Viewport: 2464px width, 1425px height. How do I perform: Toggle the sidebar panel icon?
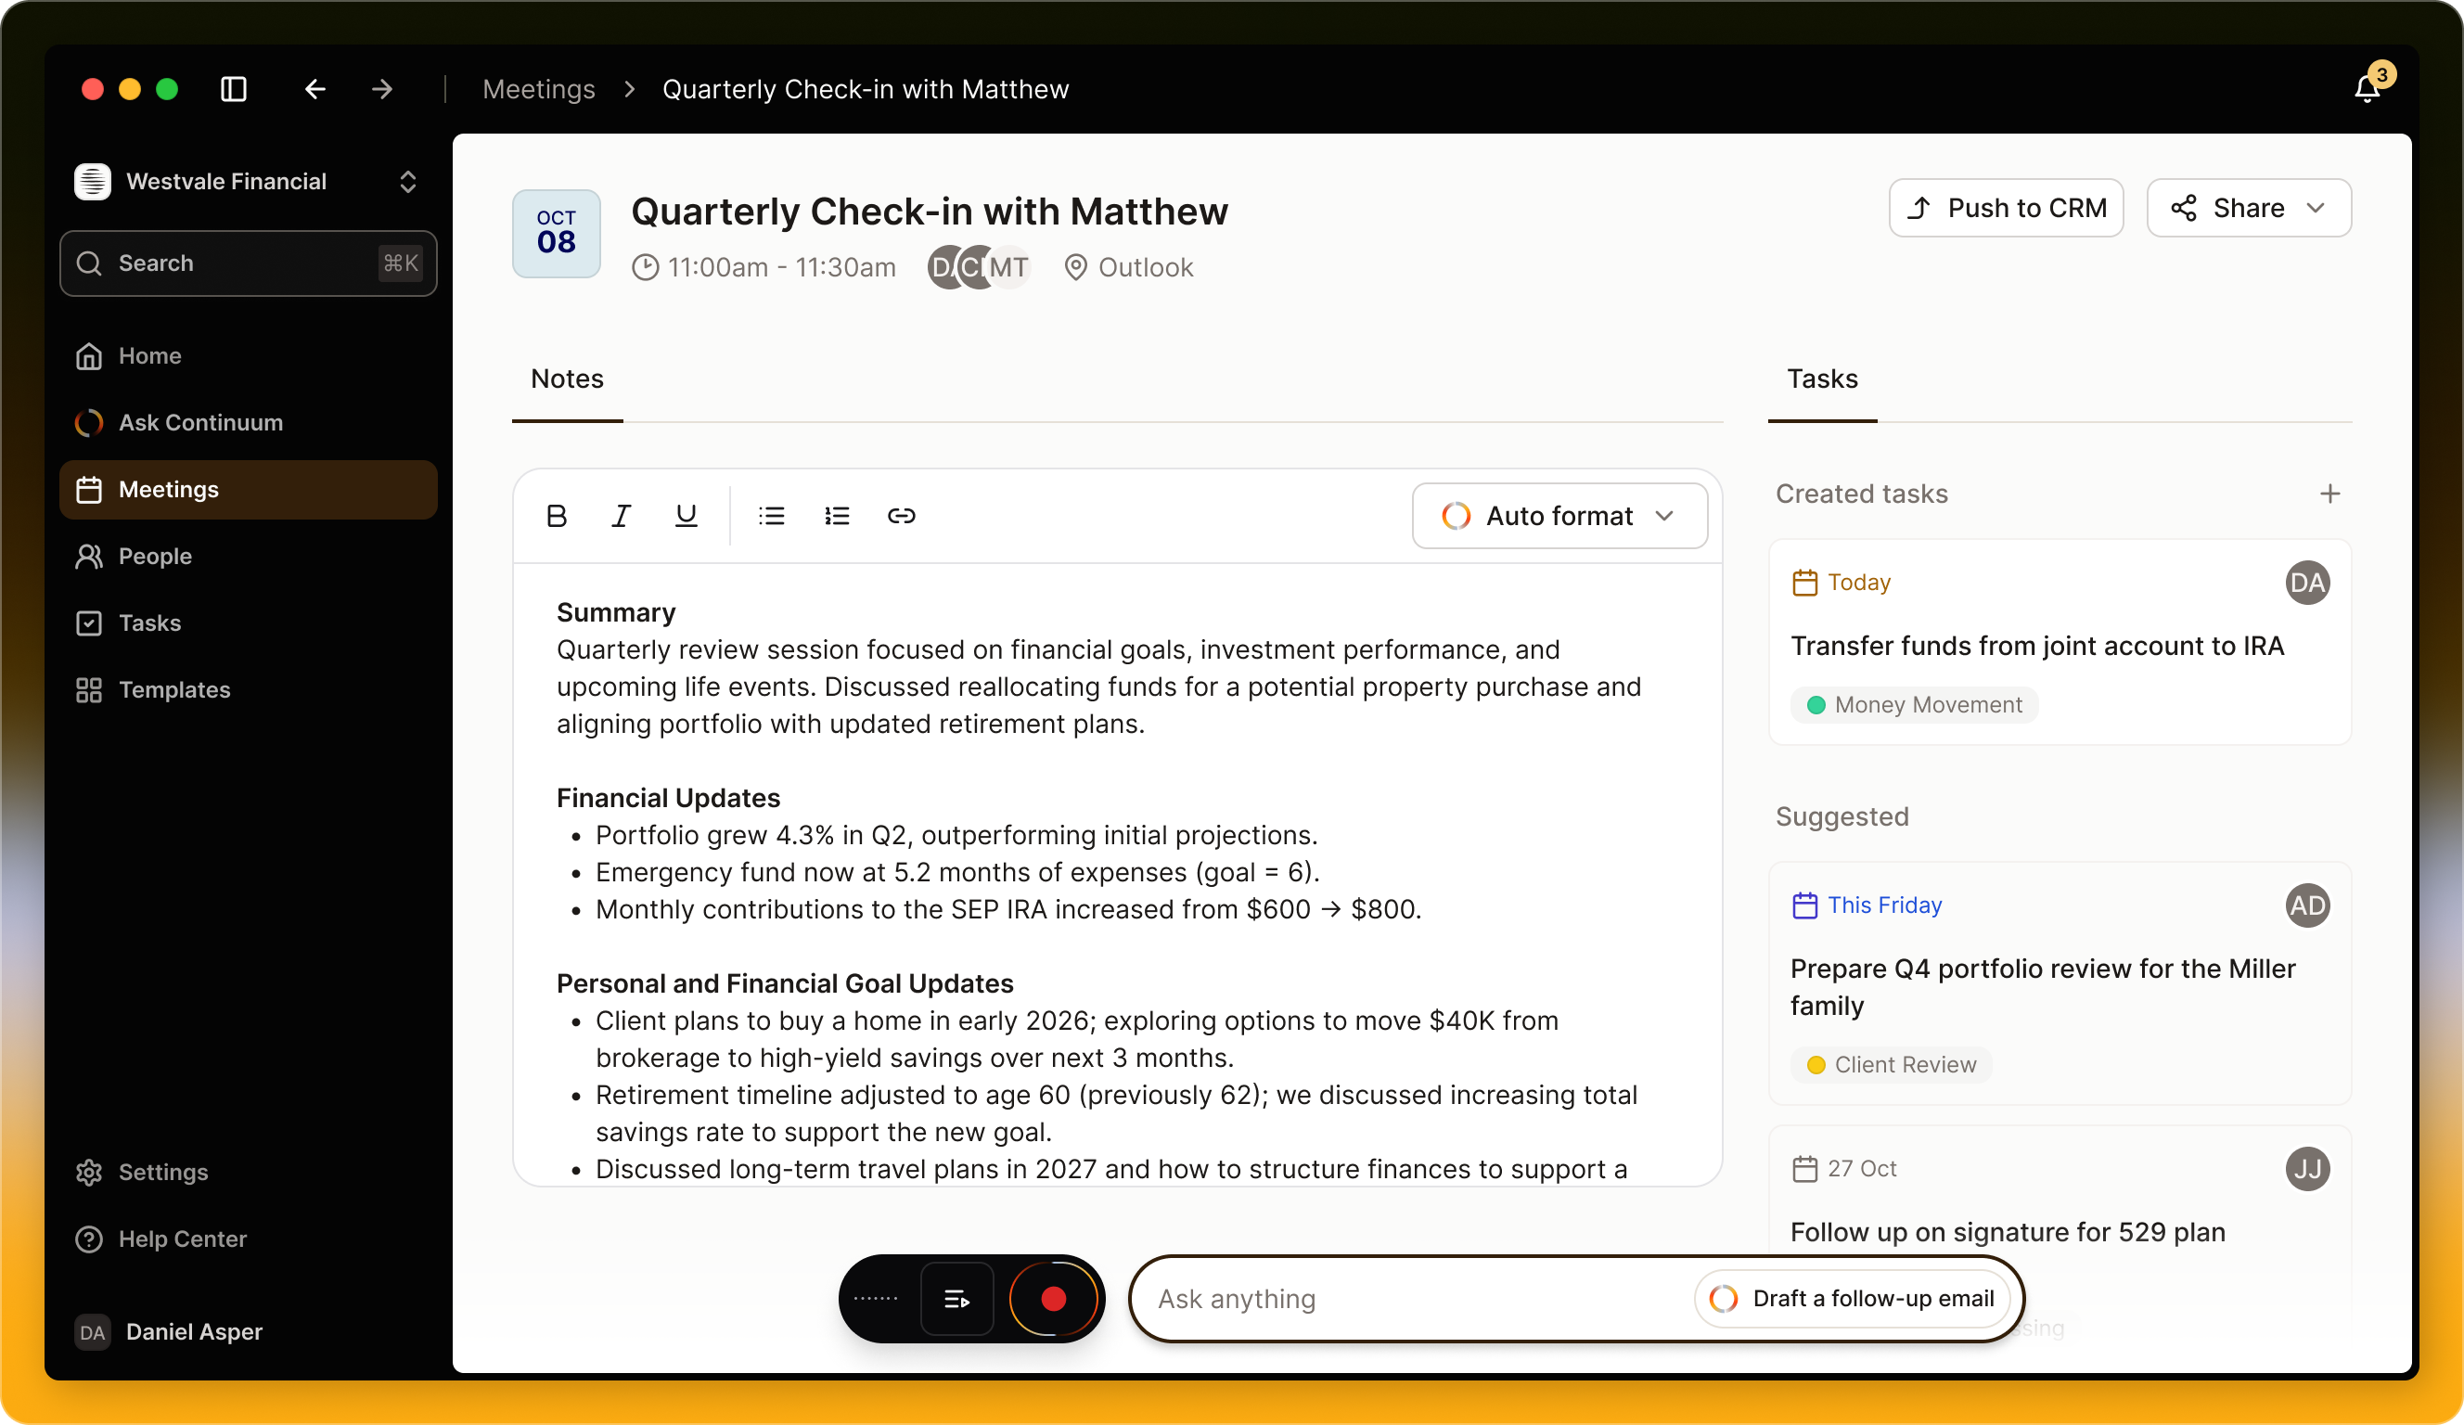pos(234,89)
